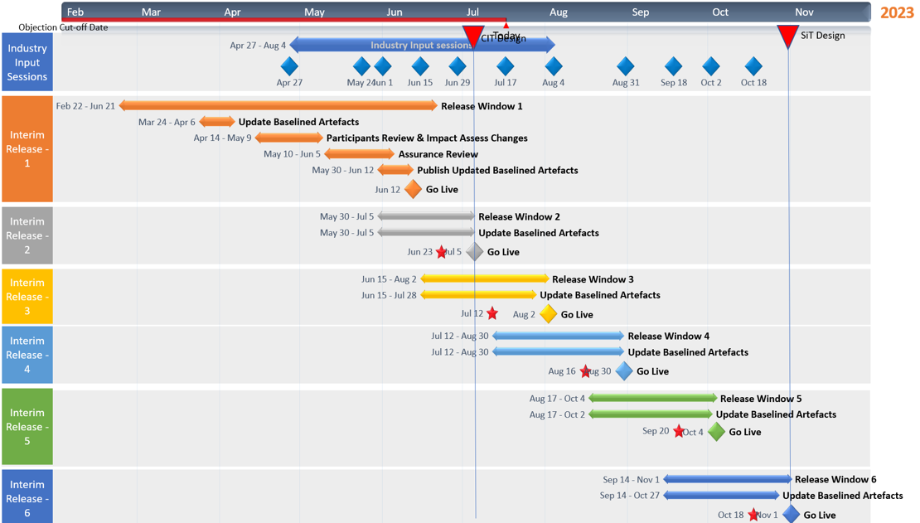Image resolution: width=920 pixels, height=523 pixels.
Task: Click the yellow Go Live diamond Aug 2
Action: click(548, 314)
